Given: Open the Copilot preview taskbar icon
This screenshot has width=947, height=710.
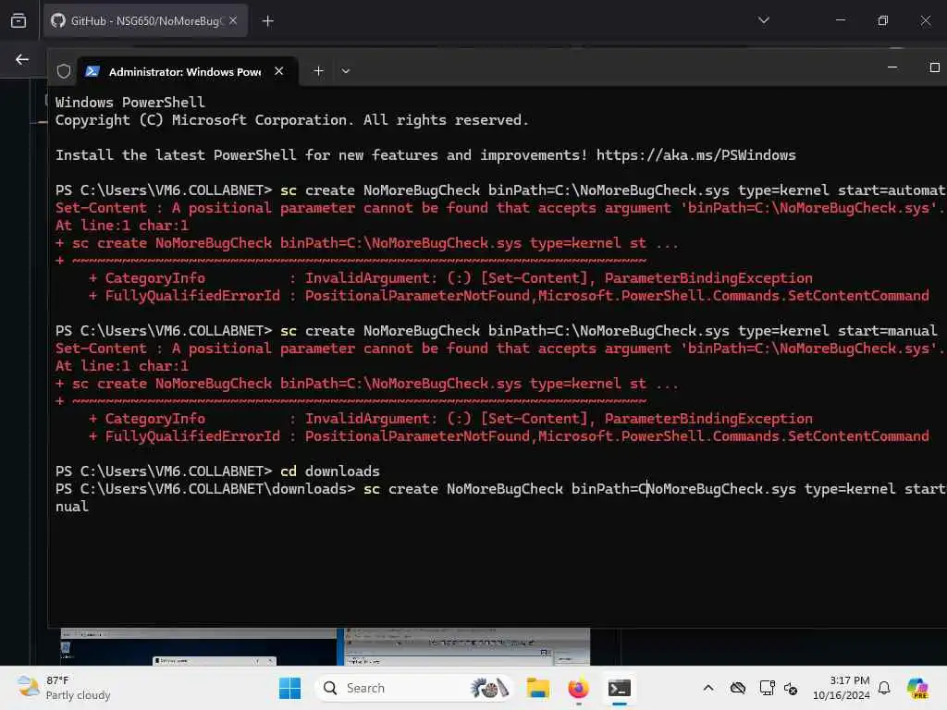Looking at the screenshot, I should [916, 688].
